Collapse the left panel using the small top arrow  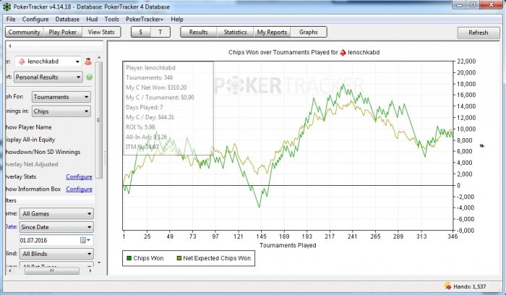(x=10, y=46)
